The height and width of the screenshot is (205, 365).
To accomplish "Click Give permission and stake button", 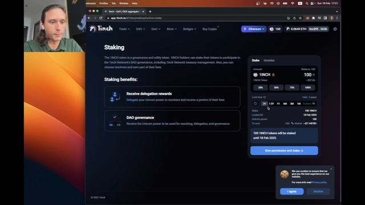I will tap(284, 150).
